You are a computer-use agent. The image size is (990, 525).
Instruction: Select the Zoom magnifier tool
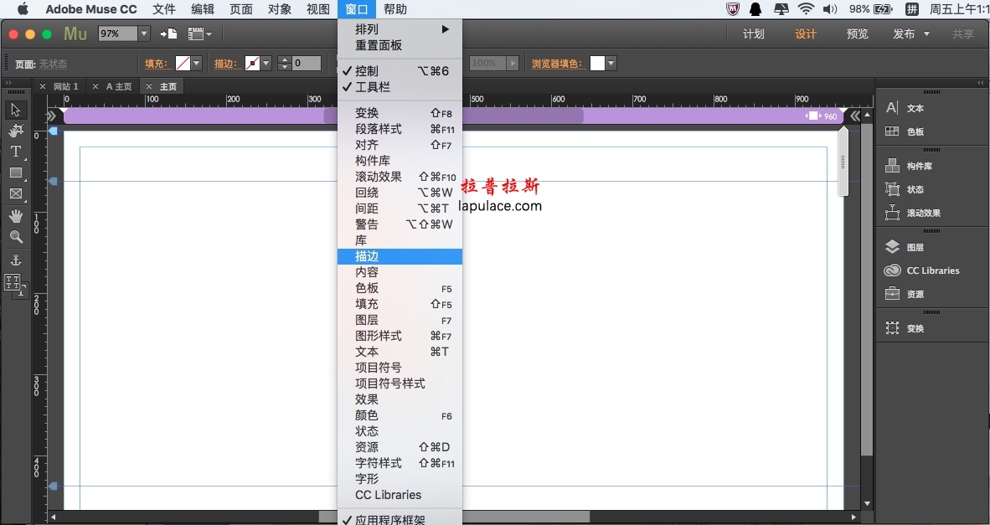[x=16, y=237]
